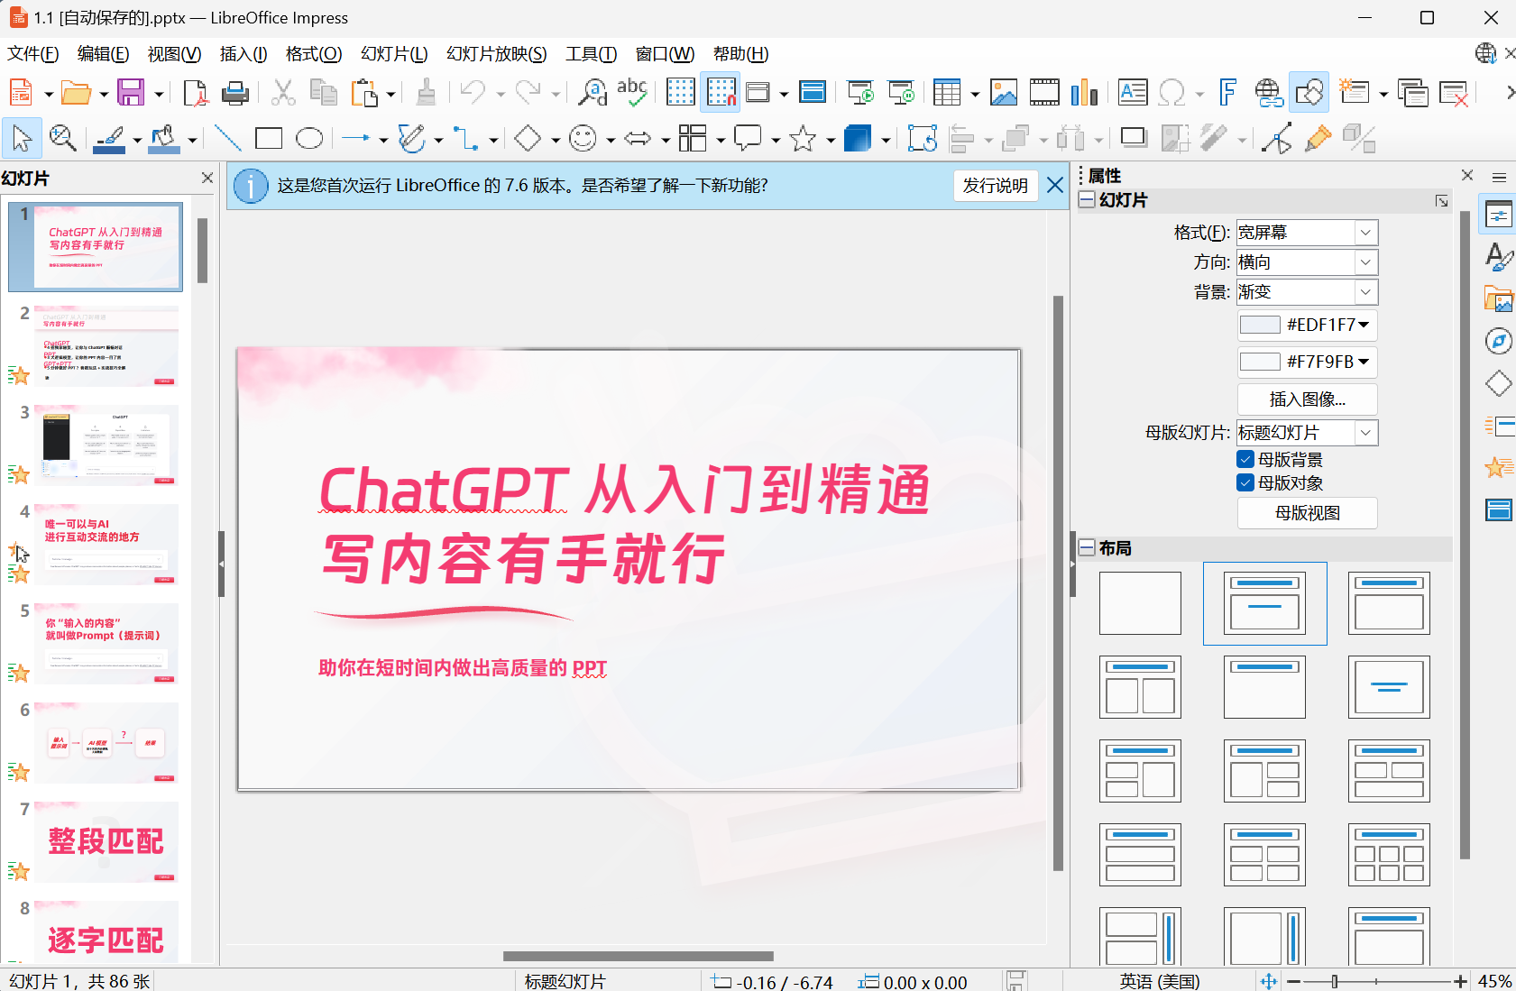The height and width of the screenshot is (991, 1516).
Task: Select the Ellipse drawing tool
Action: click(309, 138)
